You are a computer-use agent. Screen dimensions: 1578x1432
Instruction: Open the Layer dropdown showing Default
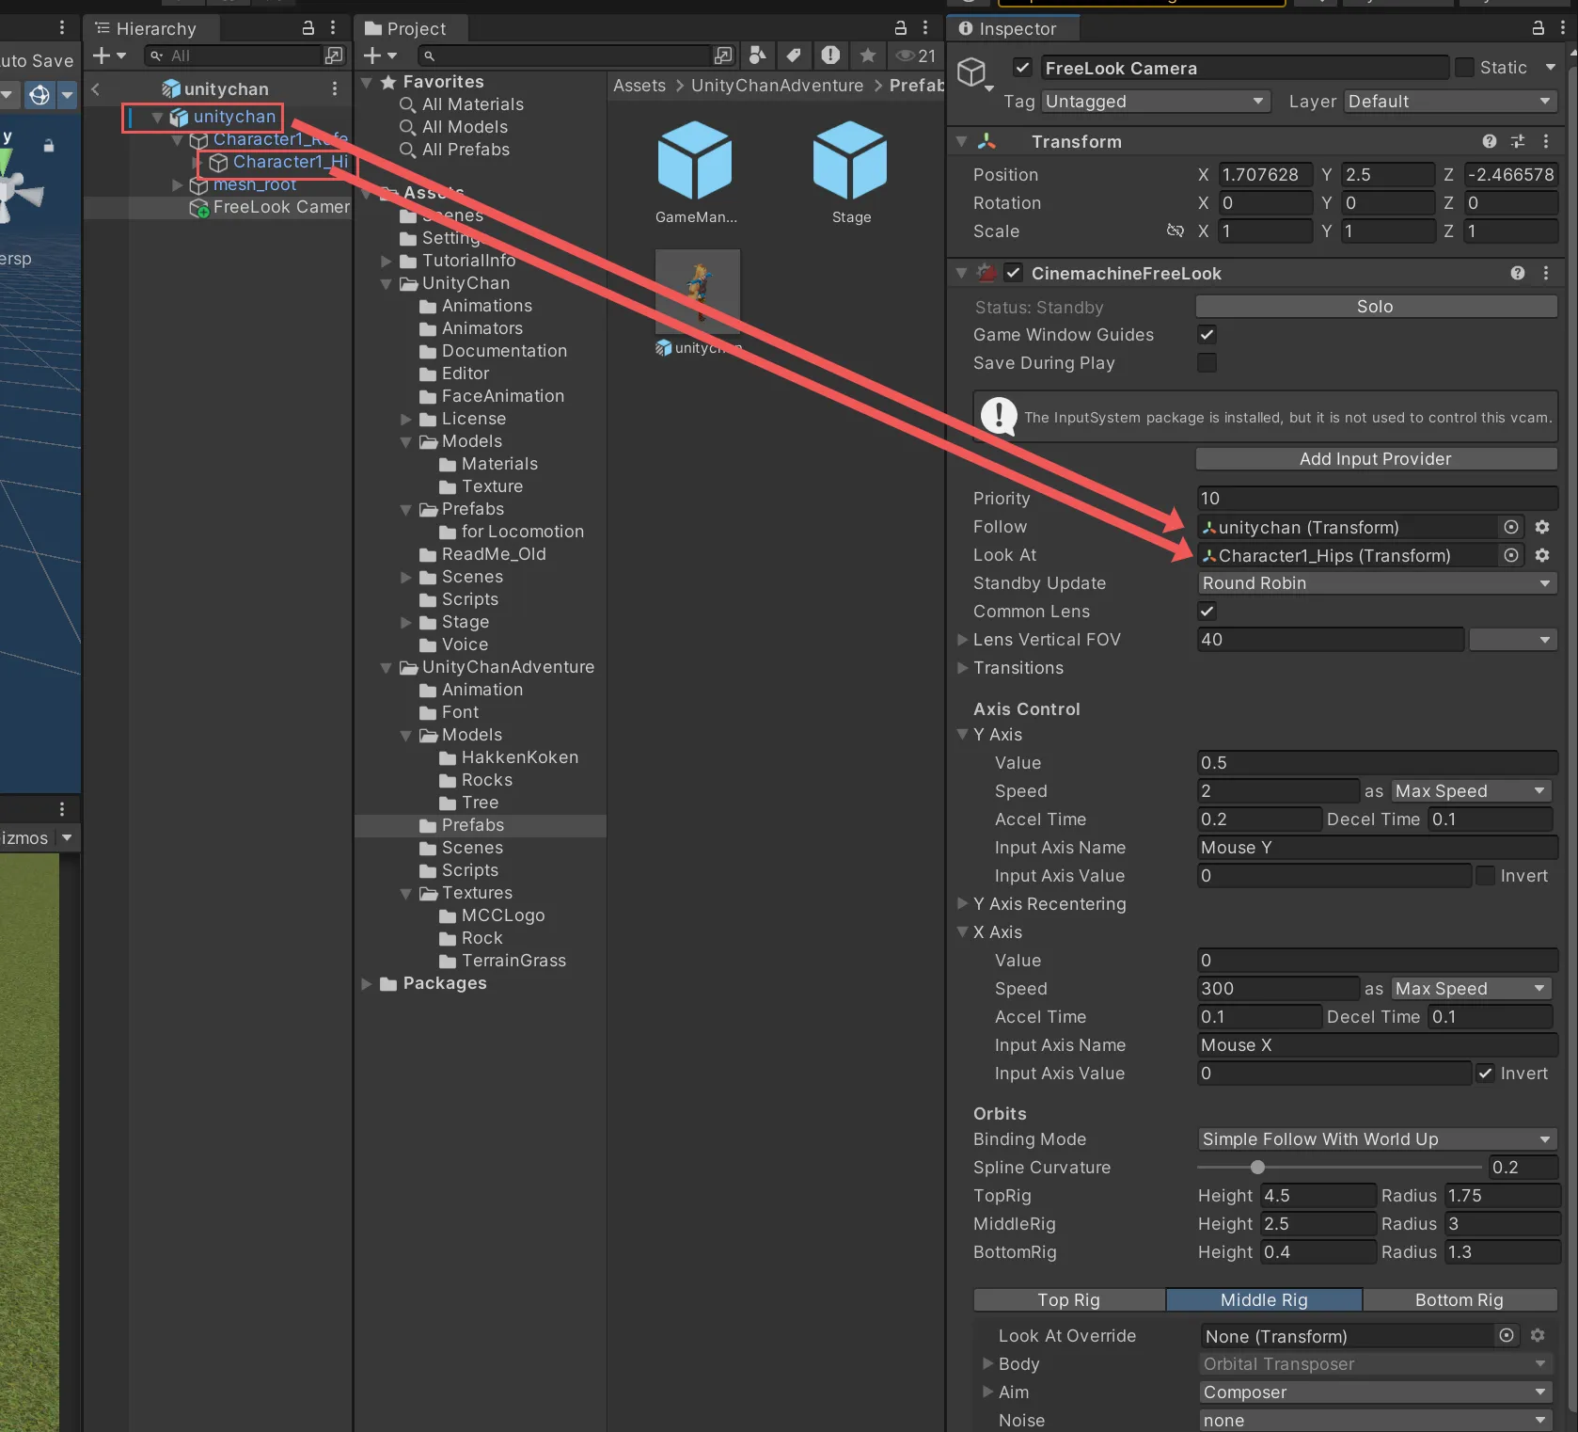1450,101
